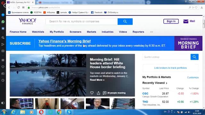
Task: Click the AliExpress bookmark
Action: [x=49, y=12]
